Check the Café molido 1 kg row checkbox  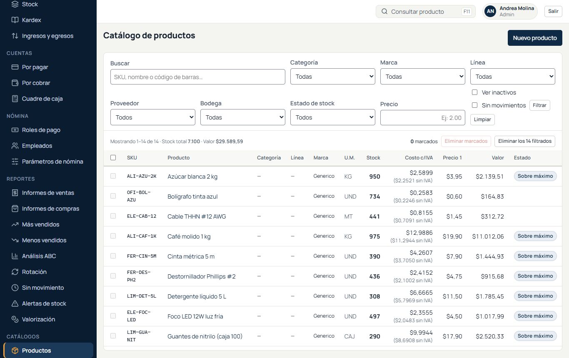click(x=113, y=236)
